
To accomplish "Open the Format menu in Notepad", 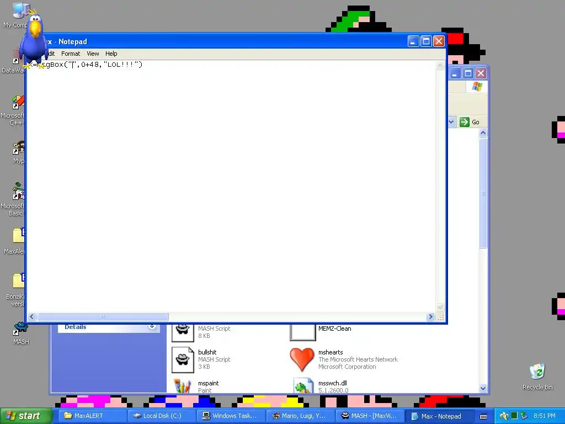I will 71,54.
